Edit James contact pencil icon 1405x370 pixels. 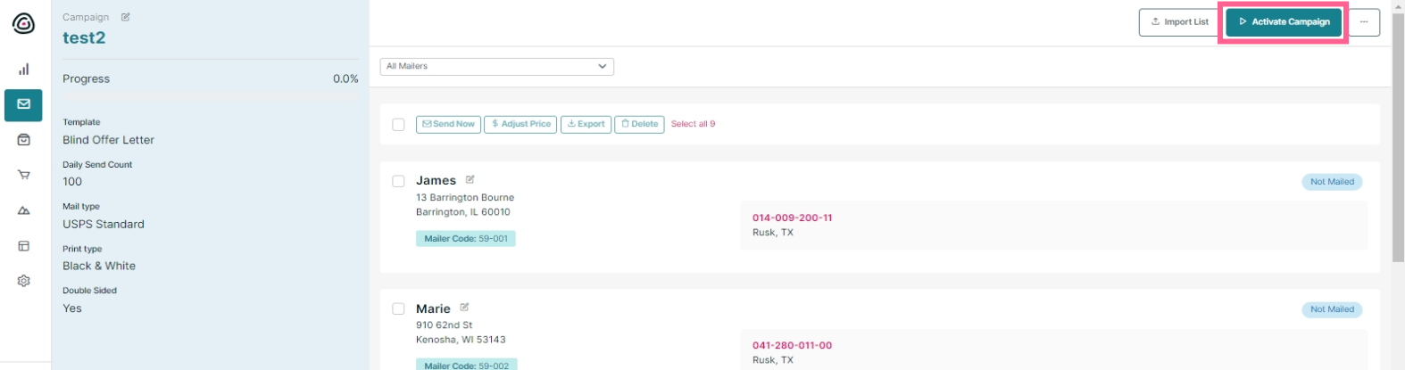(x=470, y=179)
